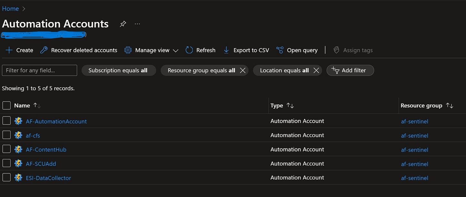Open the Manage view dropdown
Screen dimensions: 466x197
(x=151, y=50)
